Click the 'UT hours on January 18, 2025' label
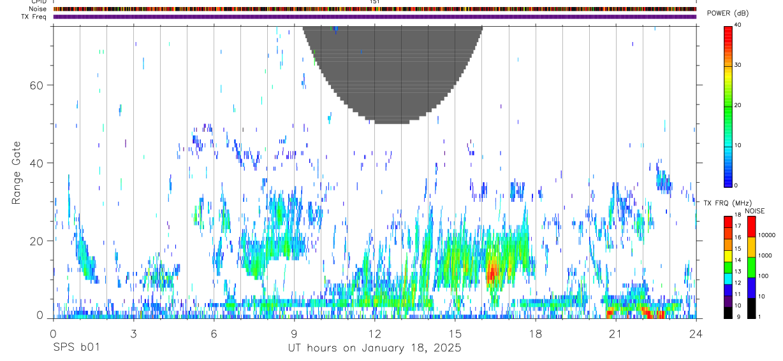 [x=374, y=348]
